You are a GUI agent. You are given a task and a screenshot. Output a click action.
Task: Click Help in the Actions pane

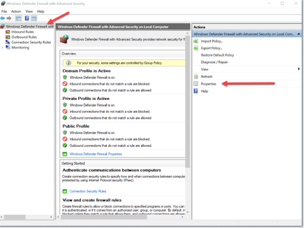(x=204, y=91)
